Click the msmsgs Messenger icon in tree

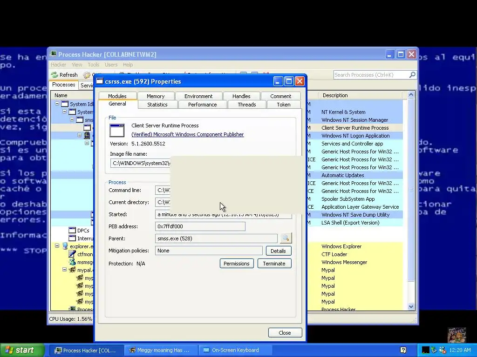coord(72,262)
